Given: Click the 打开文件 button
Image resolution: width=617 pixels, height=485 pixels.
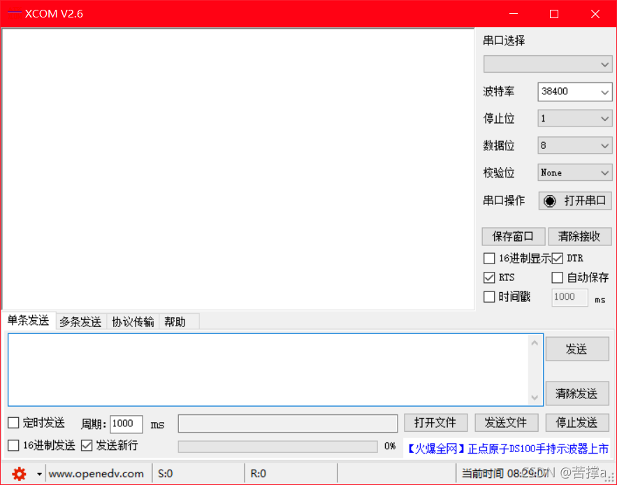Looking at the screenshot, I should 435,423.
